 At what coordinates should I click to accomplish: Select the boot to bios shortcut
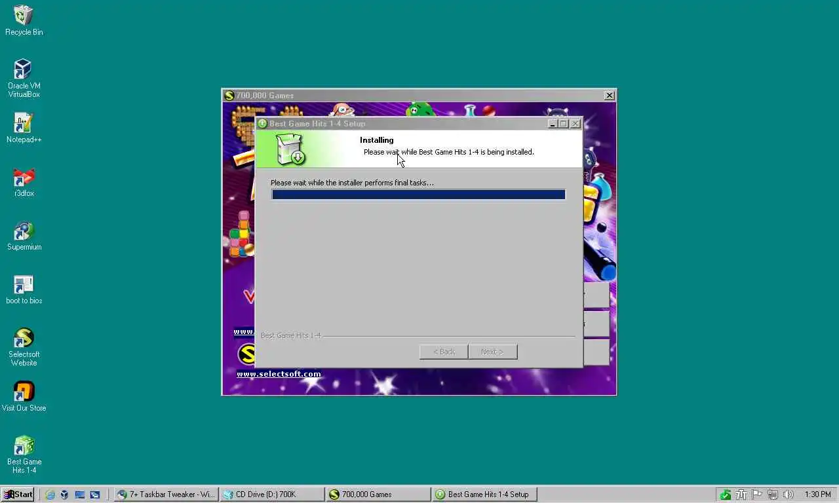coord(24,289)
